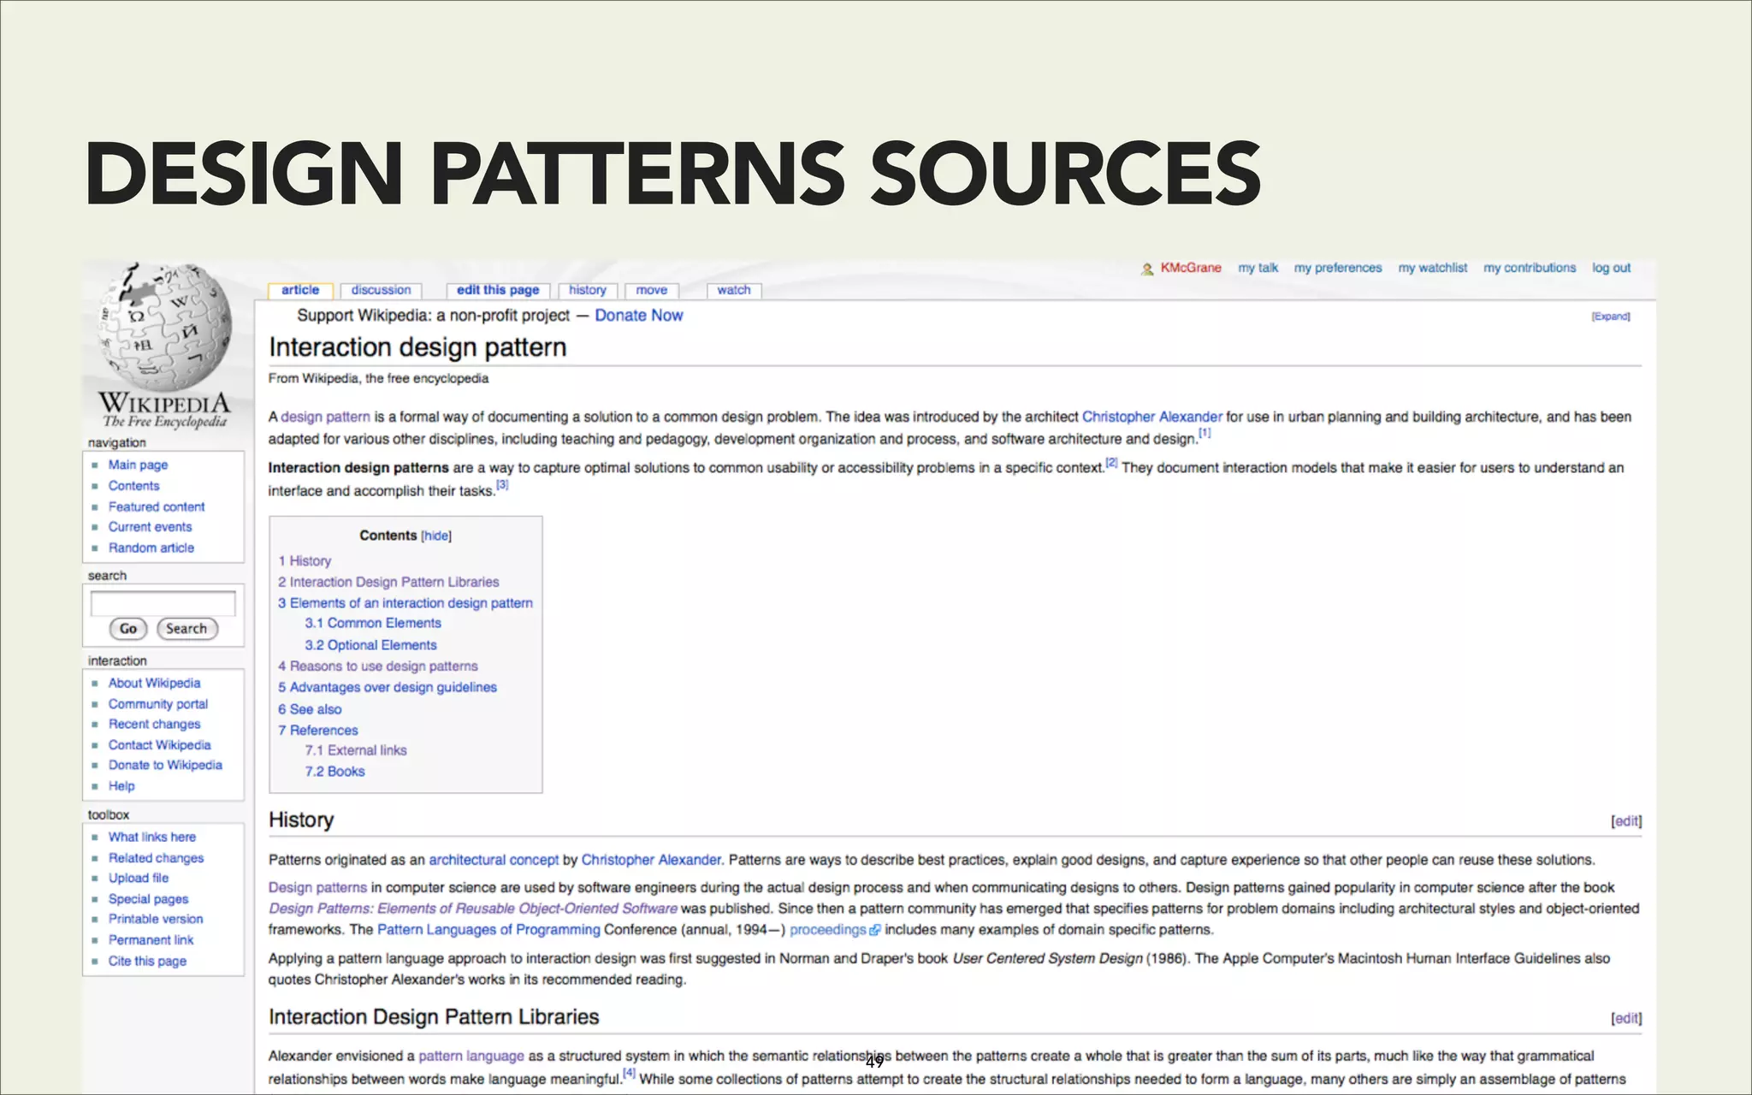Open my contributions link
The image size is (1752, 1095).
click(x=1530, y=268)
